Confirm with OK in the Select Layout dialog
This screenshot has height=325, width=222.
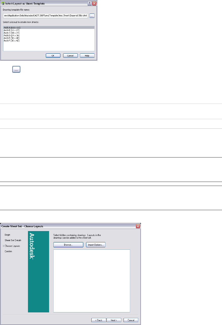[x=53, y=56]
